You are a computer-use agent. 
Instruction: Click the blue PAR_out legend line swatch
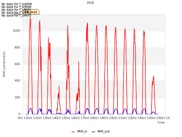point(94,132)
